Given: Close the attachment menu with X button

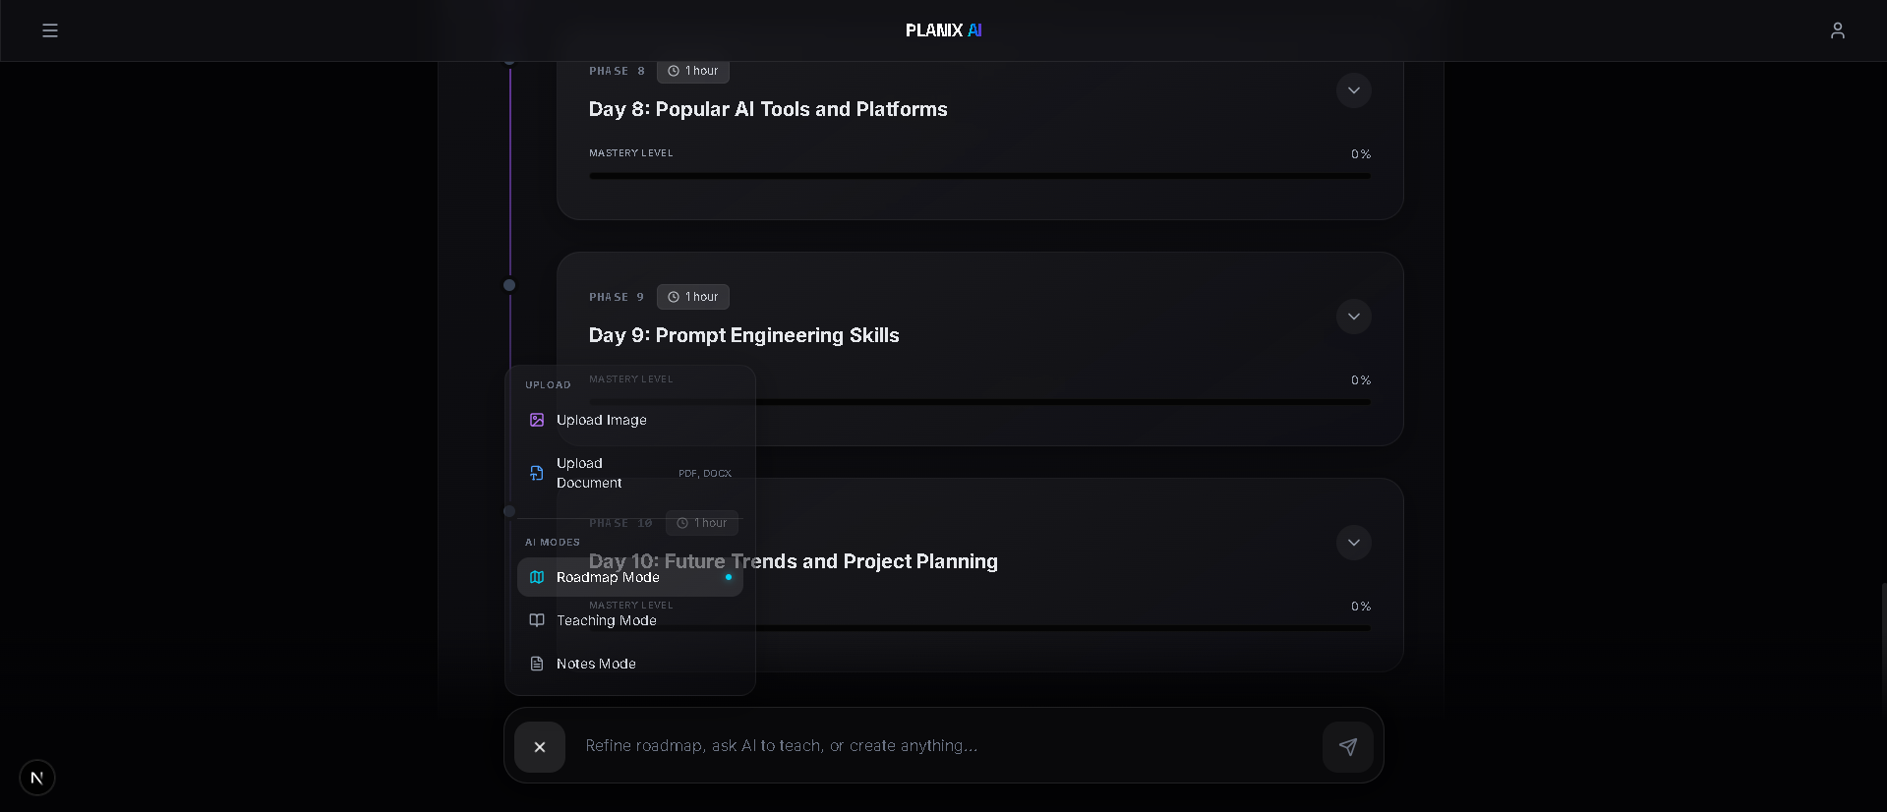Looking at the screenshot, I should [x=540, y=747].
